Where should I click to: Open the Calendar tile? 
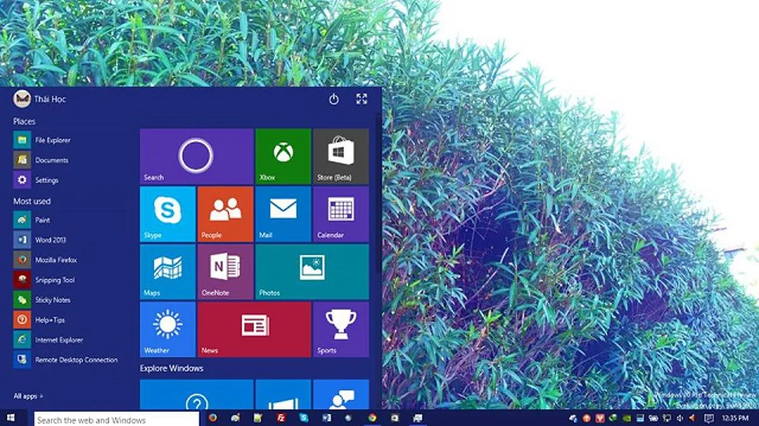tap(341, 214)
